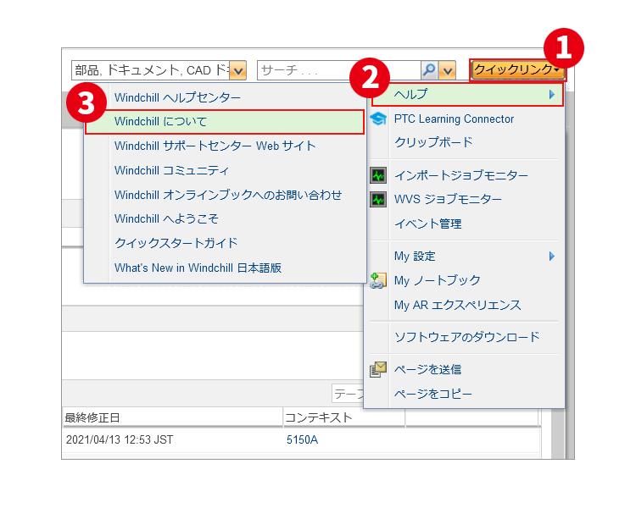
Task: Open What's New in Windchill 日本語版
Action: [x=198, y=268]
